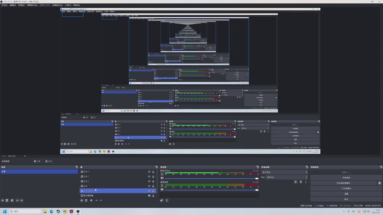The image size is (383, 215).
Task: Toggle lock on 图像 4 source
Action: pos(153,172)
